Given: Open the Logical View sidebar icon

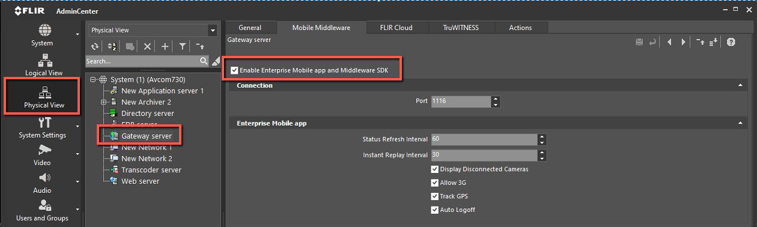Looking at the screenshot, I should coord(44,60).
